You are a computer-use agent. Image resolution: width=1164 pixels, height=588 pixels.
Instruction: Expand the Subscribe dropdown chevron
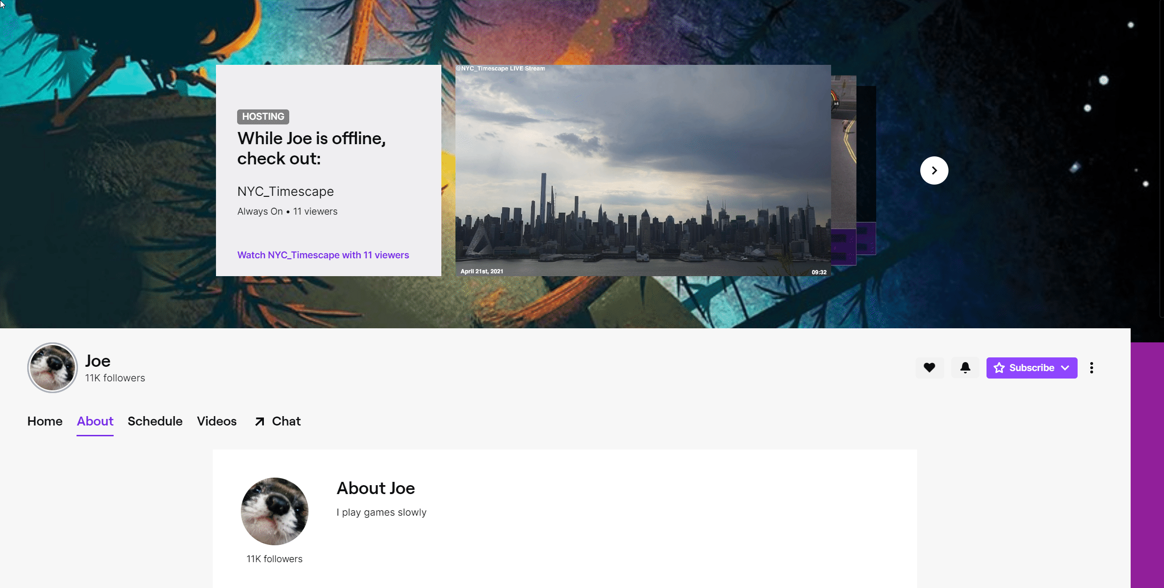pyautogui.click(x=1065, y=368)
